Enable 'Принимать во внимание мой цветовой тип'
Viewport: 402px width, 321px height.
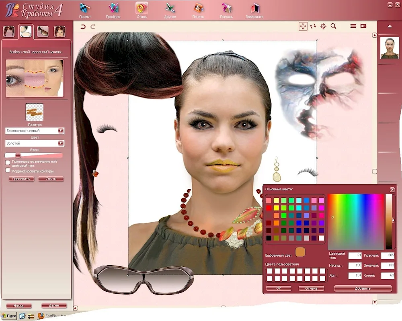click(8, 162)
